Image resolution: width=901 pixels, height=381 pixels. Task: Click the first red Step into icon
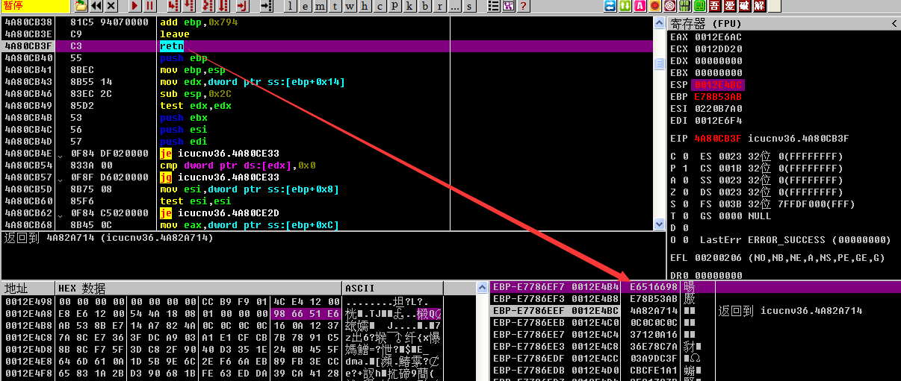[173, 6]
